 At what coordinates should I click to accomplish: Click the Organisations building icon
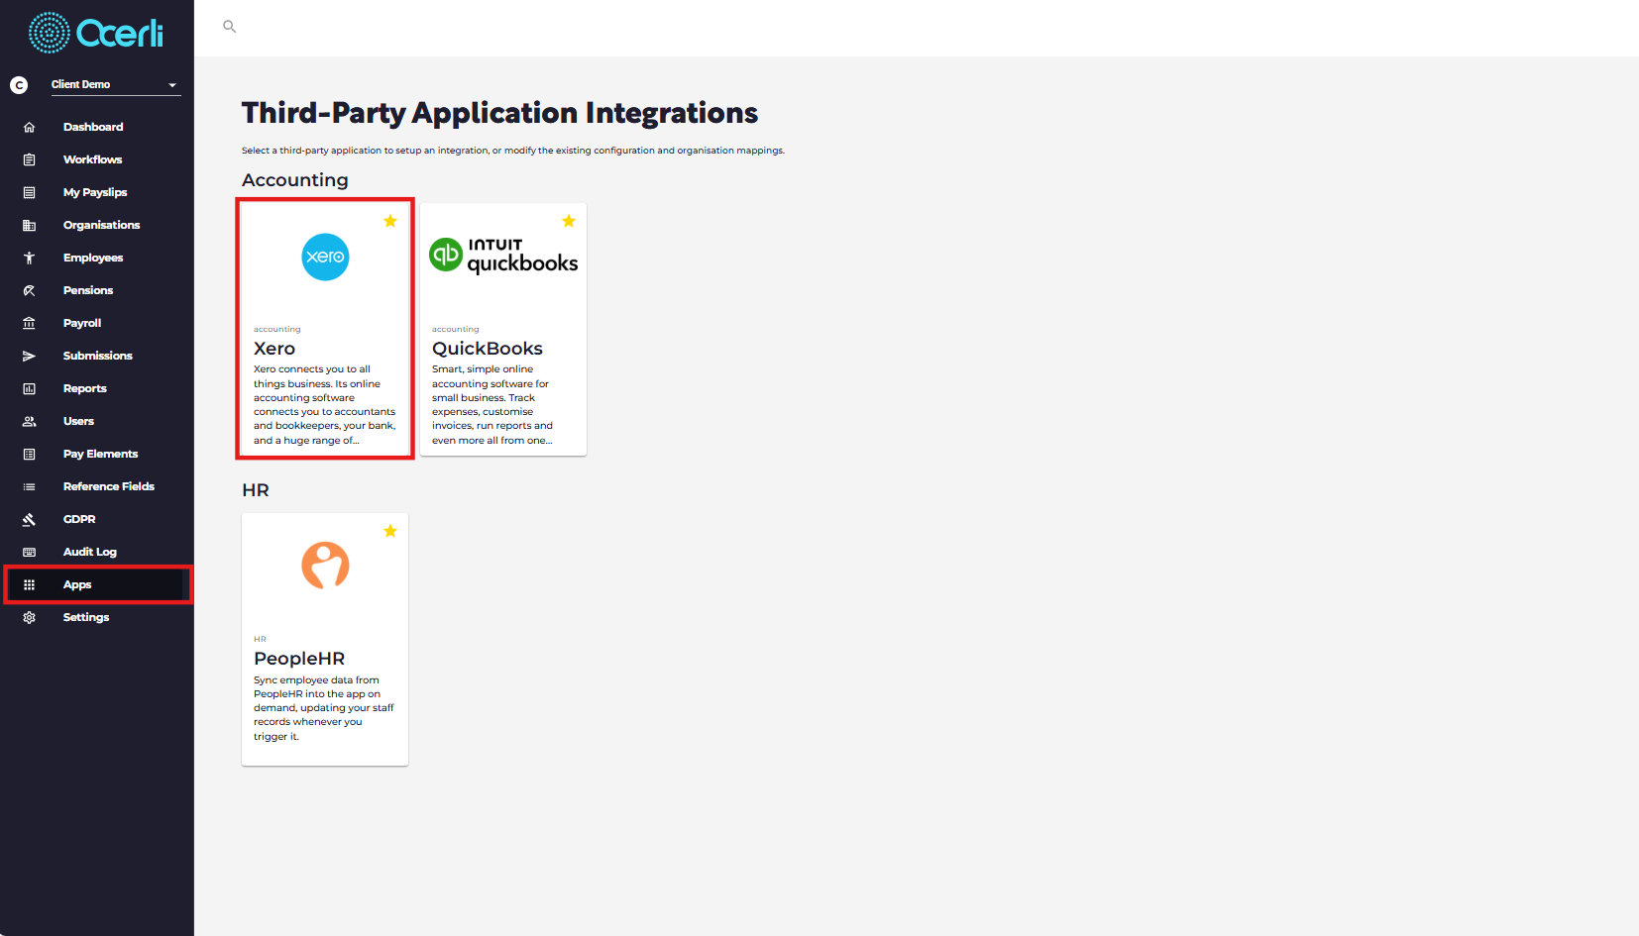(29, 225)
